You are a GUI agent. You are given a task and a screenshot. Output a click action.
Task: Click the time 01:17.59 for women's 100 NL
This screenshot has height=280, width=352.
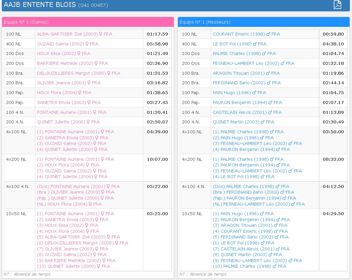[x=157, y=34]
